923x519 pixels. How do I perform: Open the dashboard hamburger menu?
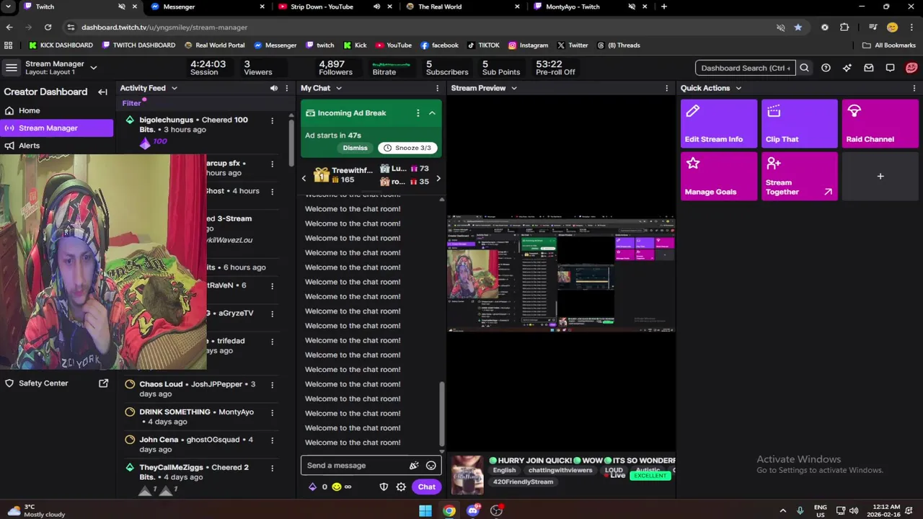click(x=11, y=68)
